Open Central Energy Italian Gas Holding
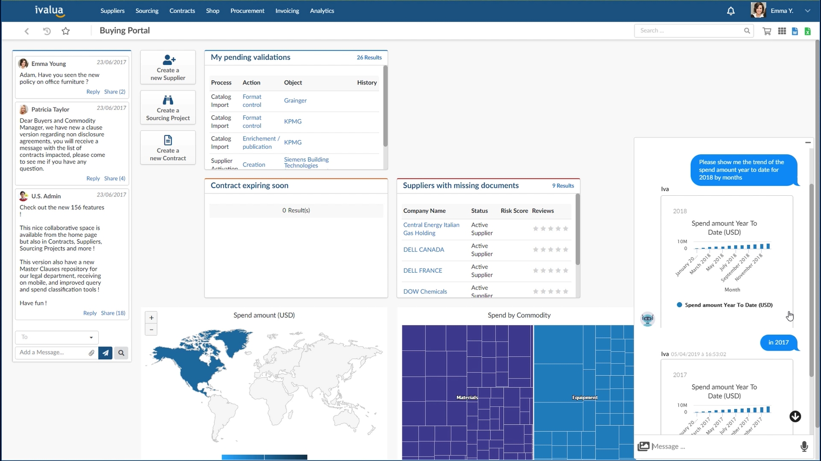Image resolution: width=821 pixels, height=461 pixels. pos(431,229)
